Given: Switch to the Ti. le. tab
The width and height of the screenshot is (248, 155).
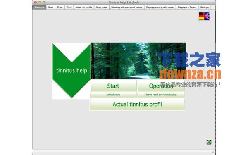Looking at the screenshot, I should (60, 7).
